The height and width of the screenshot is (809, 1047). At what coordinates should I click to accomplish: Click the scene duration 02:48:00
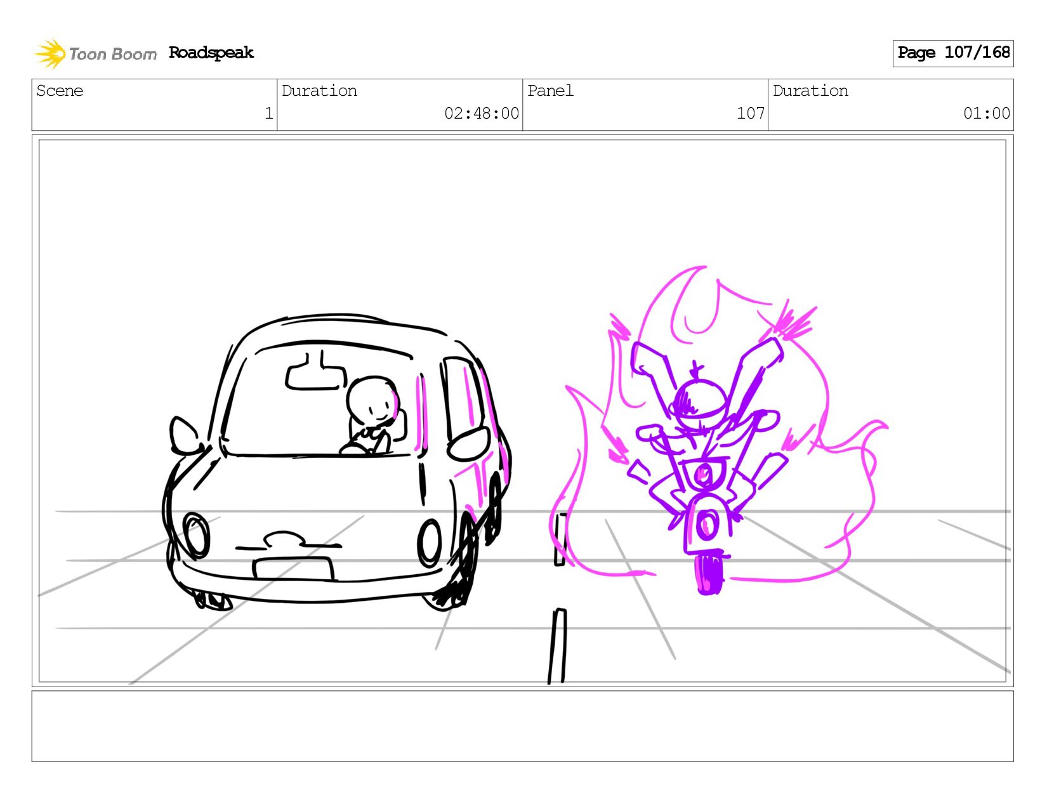point(482,114)
